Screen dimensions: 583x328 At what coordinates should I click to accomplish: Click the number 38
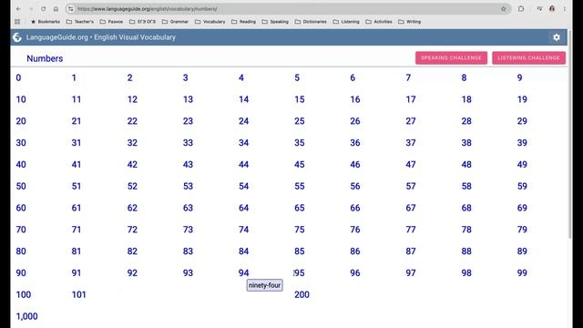(x=466, y=143)
